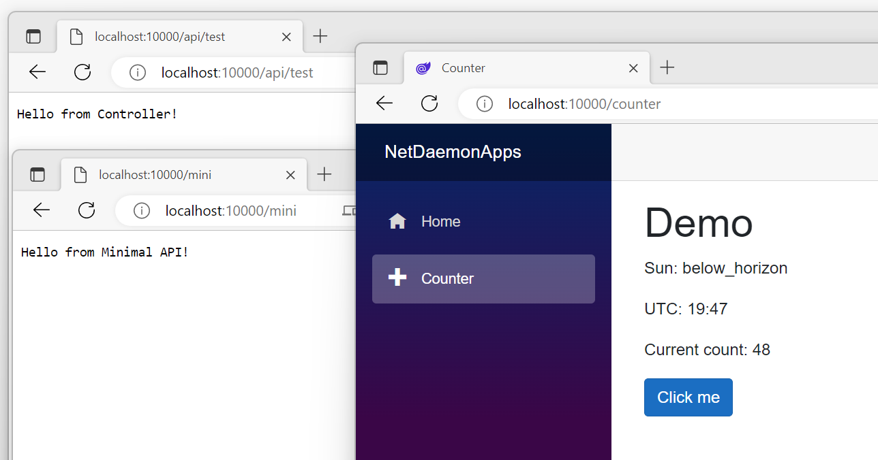This screenshot has width=878, height=460.
Task: Close the Counter browser tab
Action: click(x=633, y=68)
